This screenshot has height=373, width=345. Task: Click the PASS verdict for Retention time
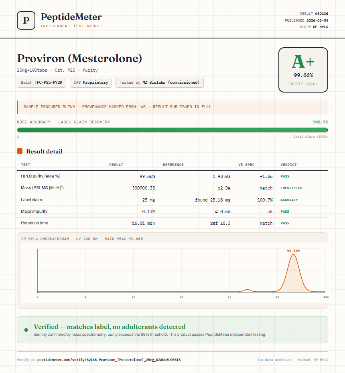click(285, 223)
